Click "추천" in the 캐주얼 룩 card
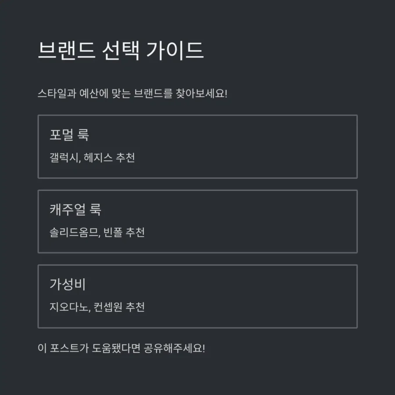 [x=135, y=232]
